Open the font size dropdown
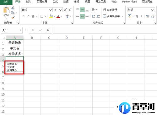Screen dimensions: 157x115 click(61, 10)
